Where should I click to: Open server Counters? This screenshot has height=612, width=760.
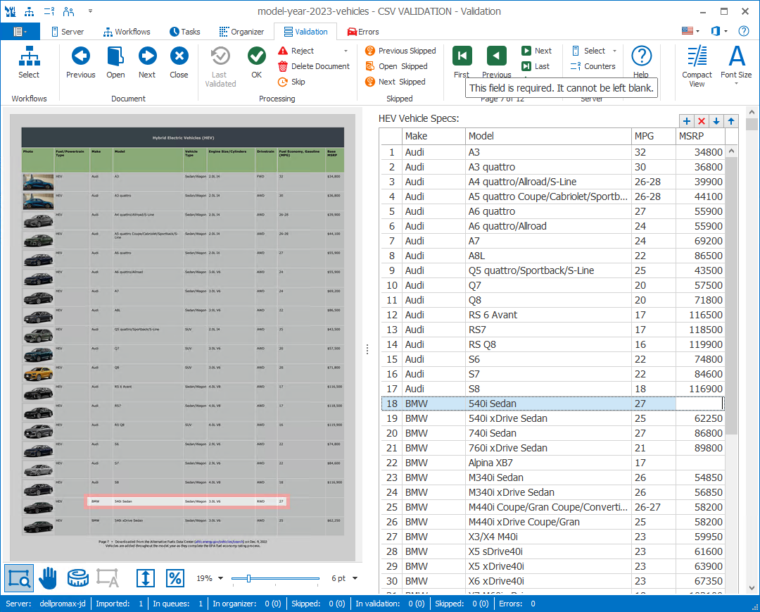click(593, 66)
